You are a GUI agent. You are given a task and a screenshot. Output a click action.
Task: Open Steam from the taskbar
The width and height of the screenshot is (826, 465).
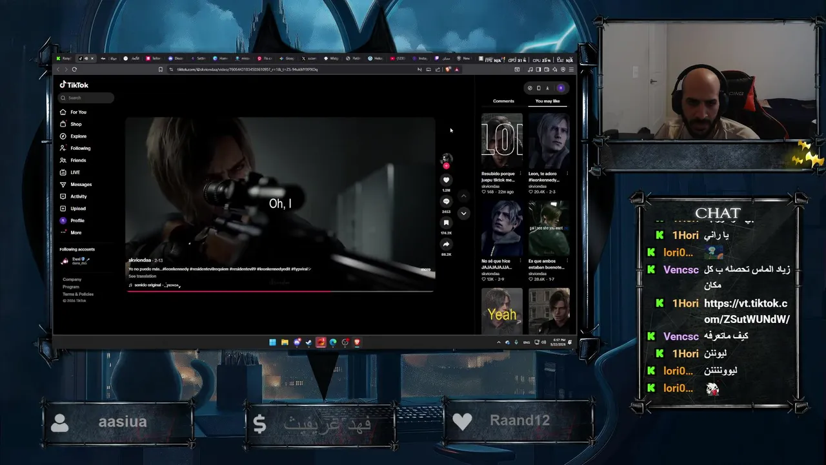(308, 342)
